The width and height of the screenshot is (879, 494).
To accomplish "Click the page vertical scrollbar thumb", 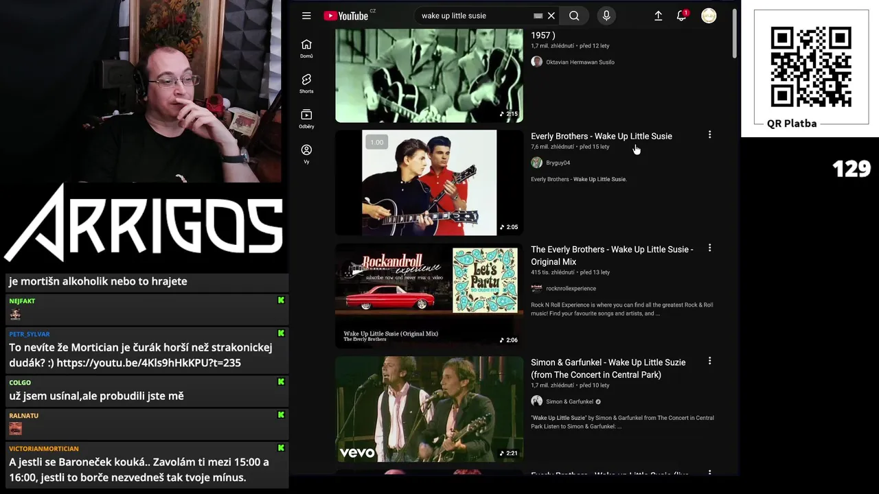I will point(734,34).
